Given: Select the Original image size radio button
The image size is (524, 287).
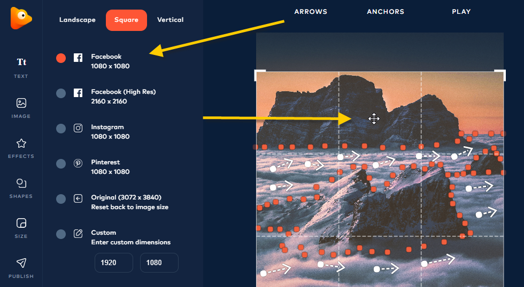Looking at the screenshot, I should tap(61, 199).
